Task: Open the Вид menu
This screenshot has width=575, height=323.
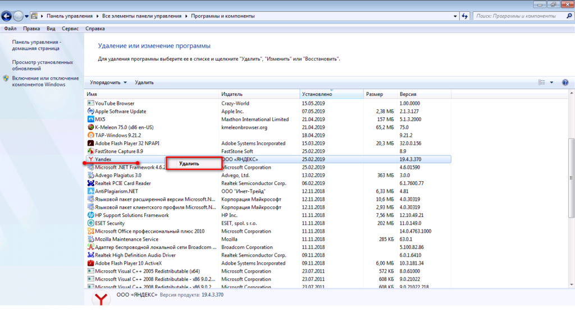Action: [x=51, y=29]
